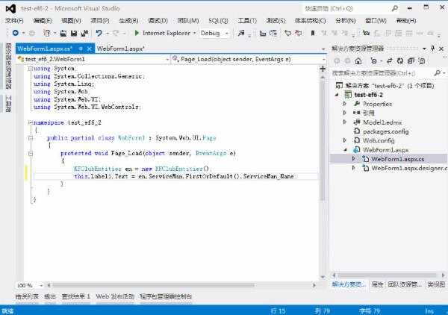448x315 pixels.
Task: Collapse the WebForm1.aspx node
Action: [345, 149]
